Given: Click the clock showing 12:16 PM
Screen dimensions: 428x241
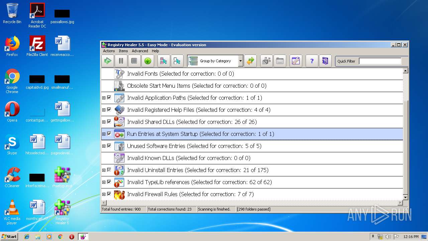Looking at the screenshot, I should [411, 237].
